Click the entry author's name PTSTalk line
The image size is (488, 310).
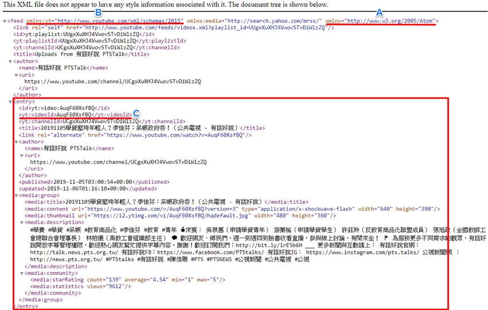[69, 149]
